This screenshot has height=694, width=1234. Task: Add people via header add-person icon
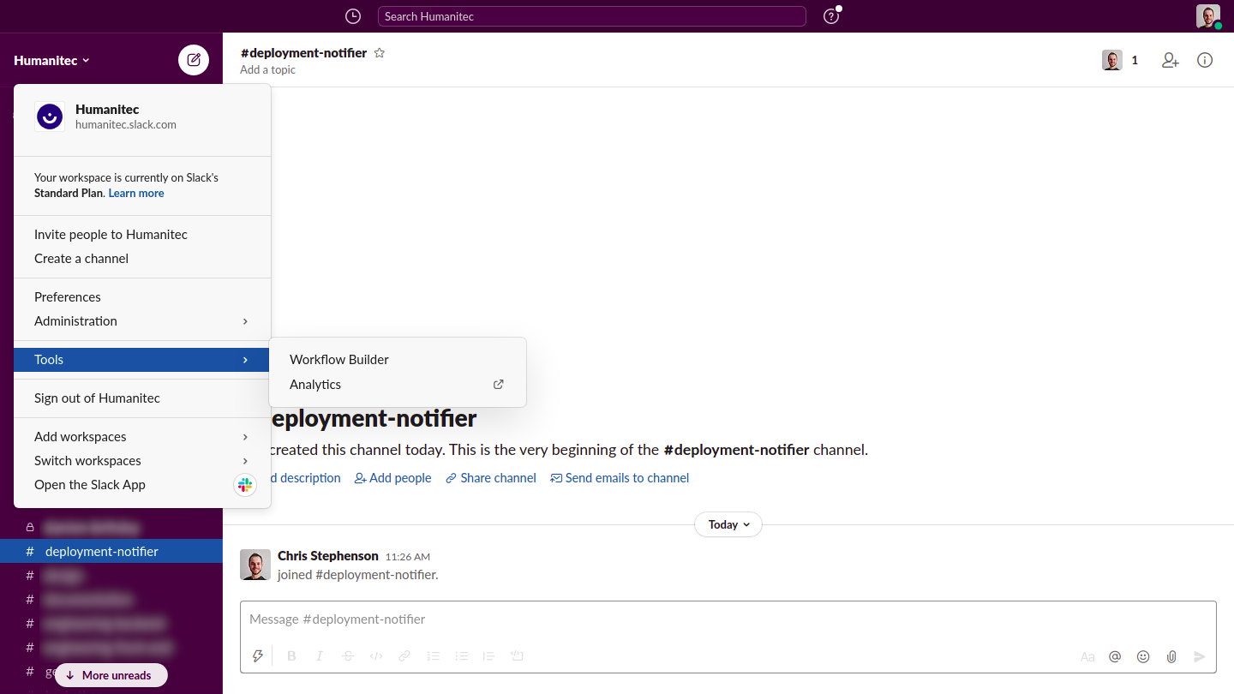(1171, 60)
